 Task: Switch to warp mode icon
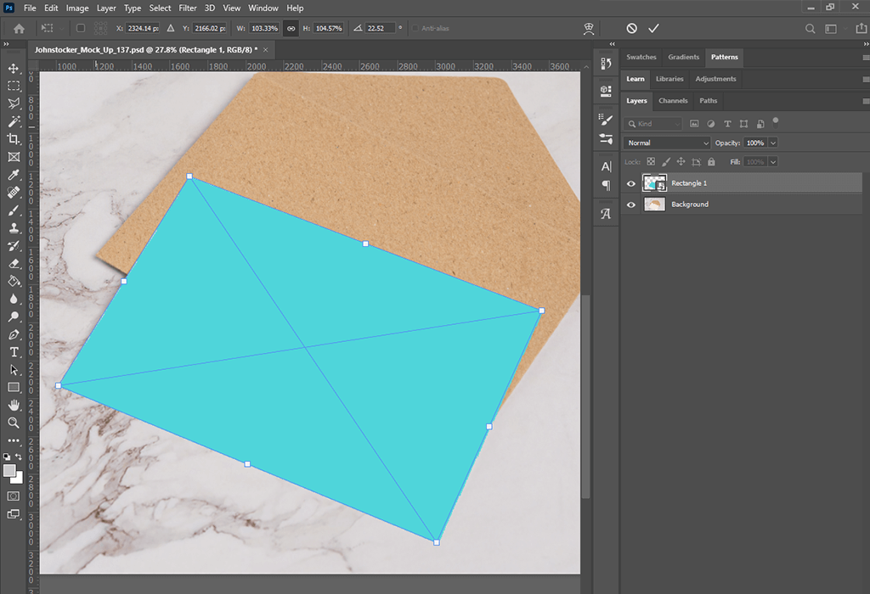pos(589,28)
